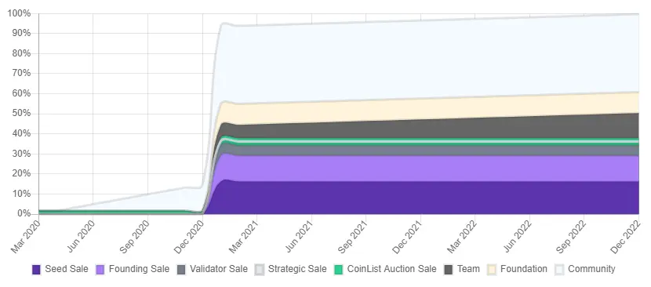The image size is (651, 287).
Task: Hide CoinList Auction Sale via legend text
Action: click(x=392, y=269)
